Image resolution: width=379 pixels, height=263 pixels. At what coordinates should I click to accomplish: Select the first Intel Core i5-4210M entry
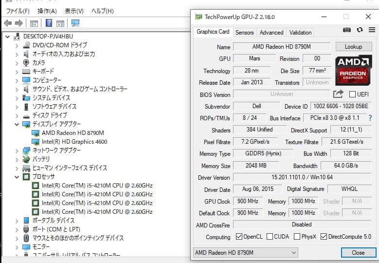(97, 186)
